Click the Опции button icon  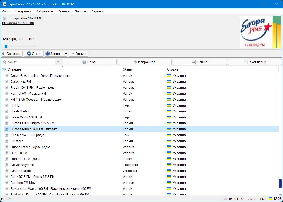72,53
